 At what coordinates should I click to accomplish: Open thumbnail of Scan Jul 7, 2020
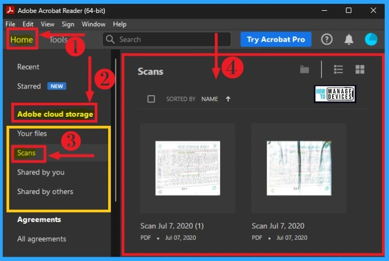pos(299,168)
